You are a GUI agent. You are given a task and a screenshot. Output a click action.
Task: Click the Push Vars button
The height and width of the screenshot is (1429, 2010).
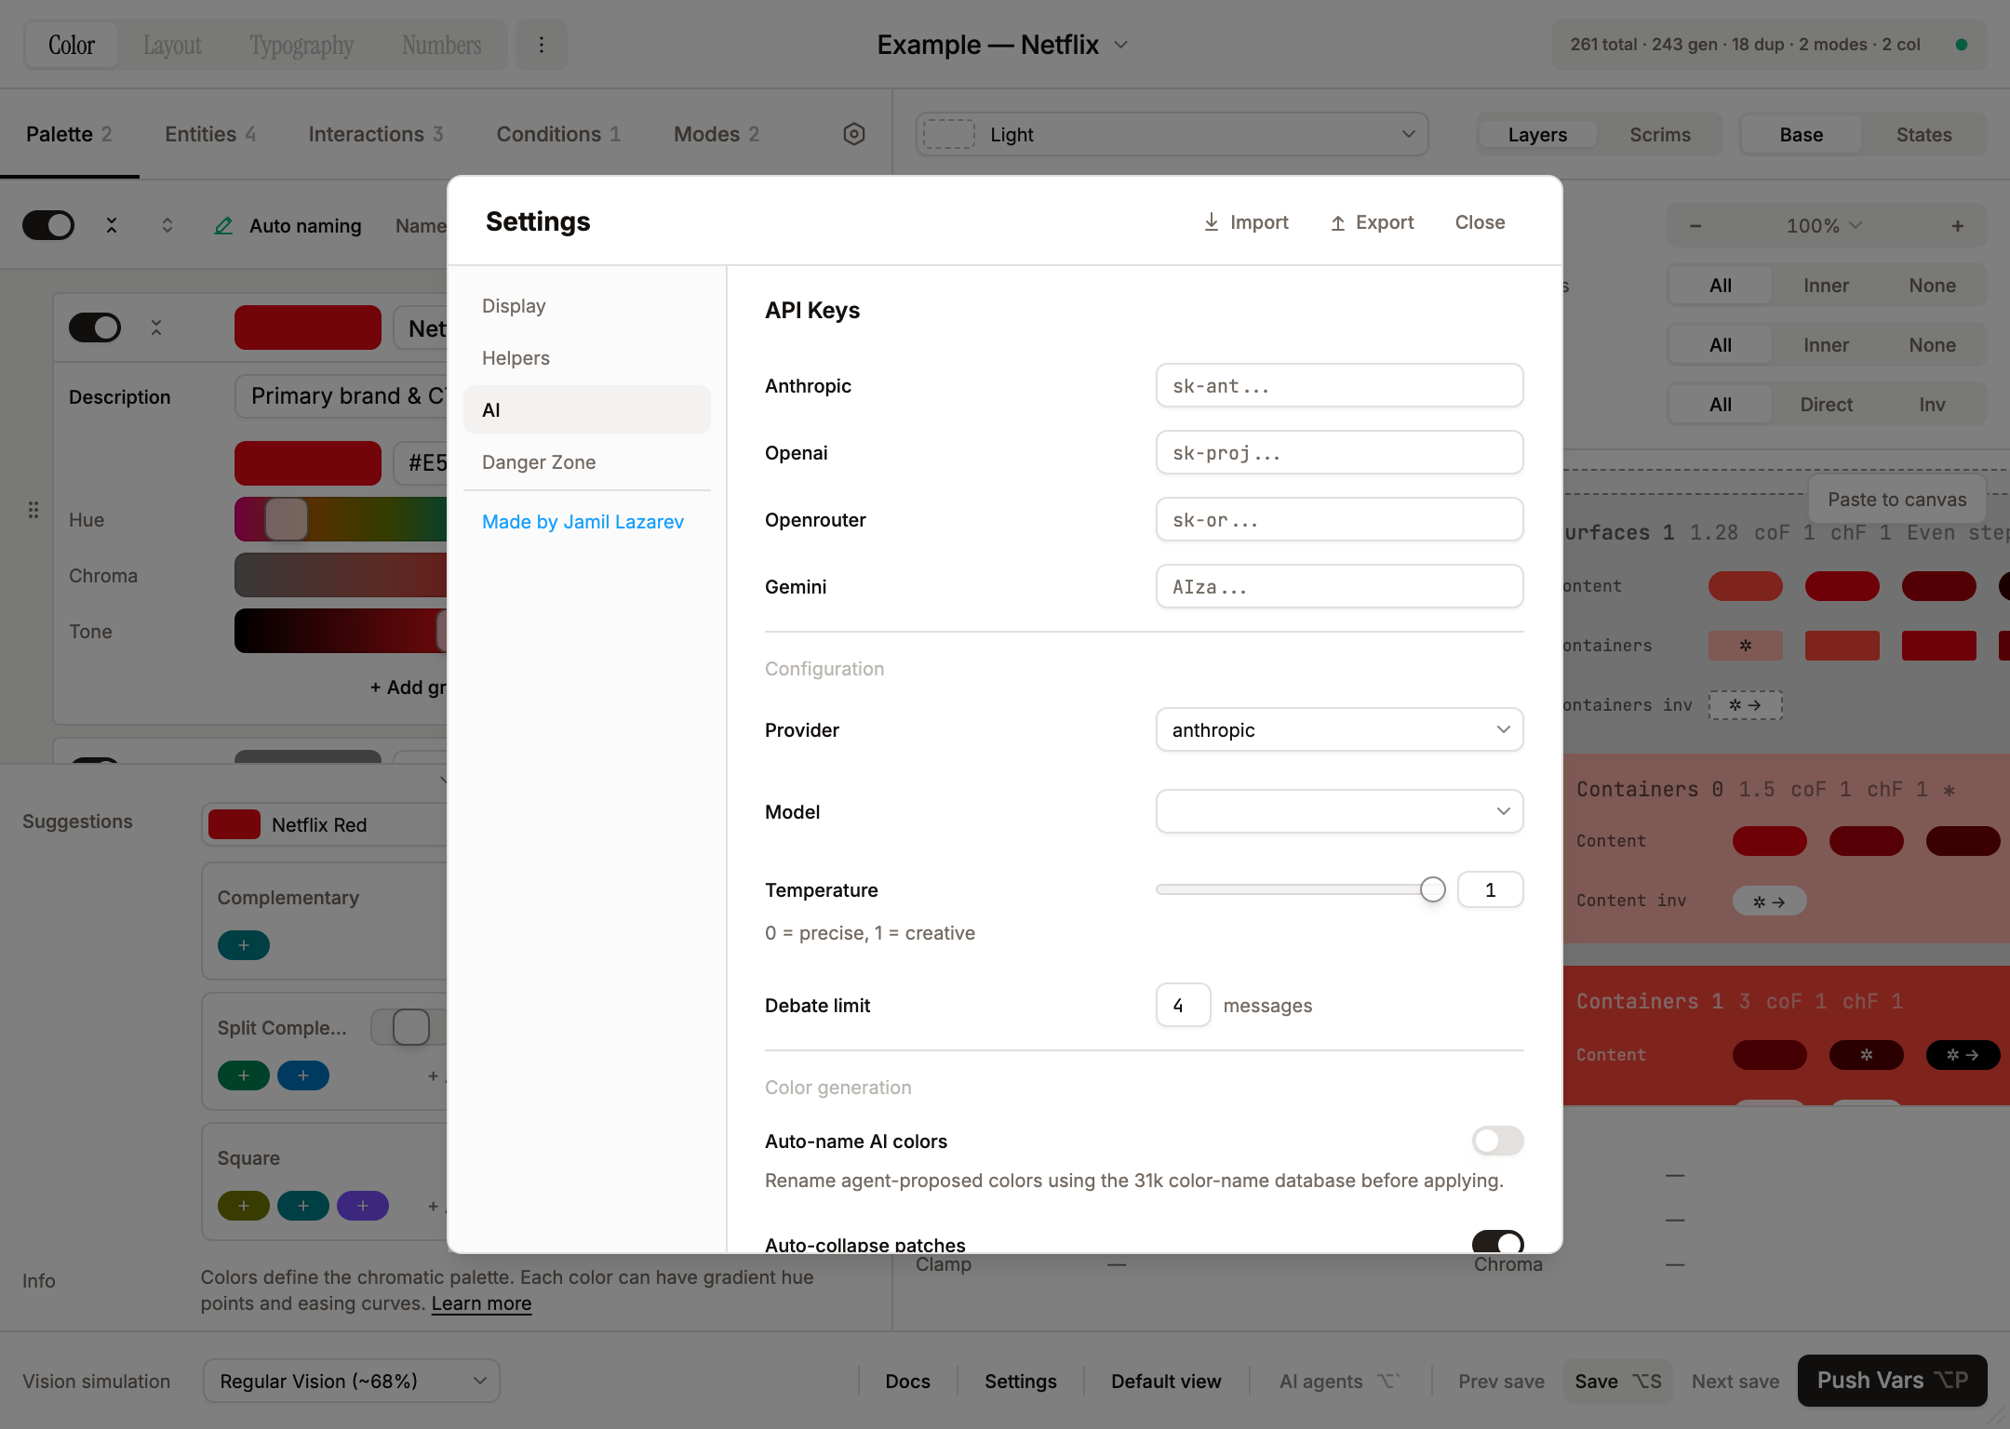tap(1892, 1381)
